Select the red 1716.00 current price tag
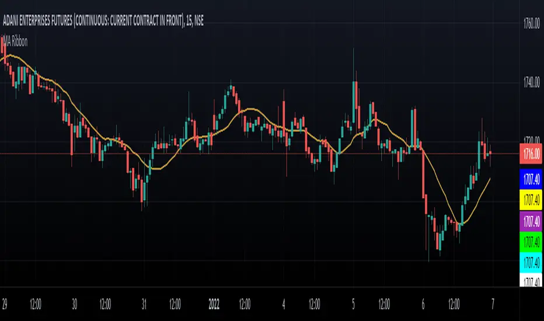 531,153
